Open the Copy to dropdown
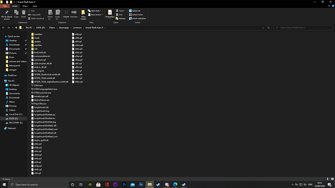 (57, 15)
